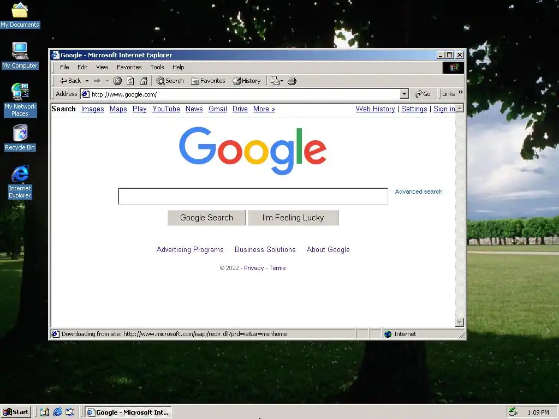Image resolution: width=559 pixels, height=419 pixels.
Task: Click Internet zone globe in status bar
Action: tap(388, 334)
